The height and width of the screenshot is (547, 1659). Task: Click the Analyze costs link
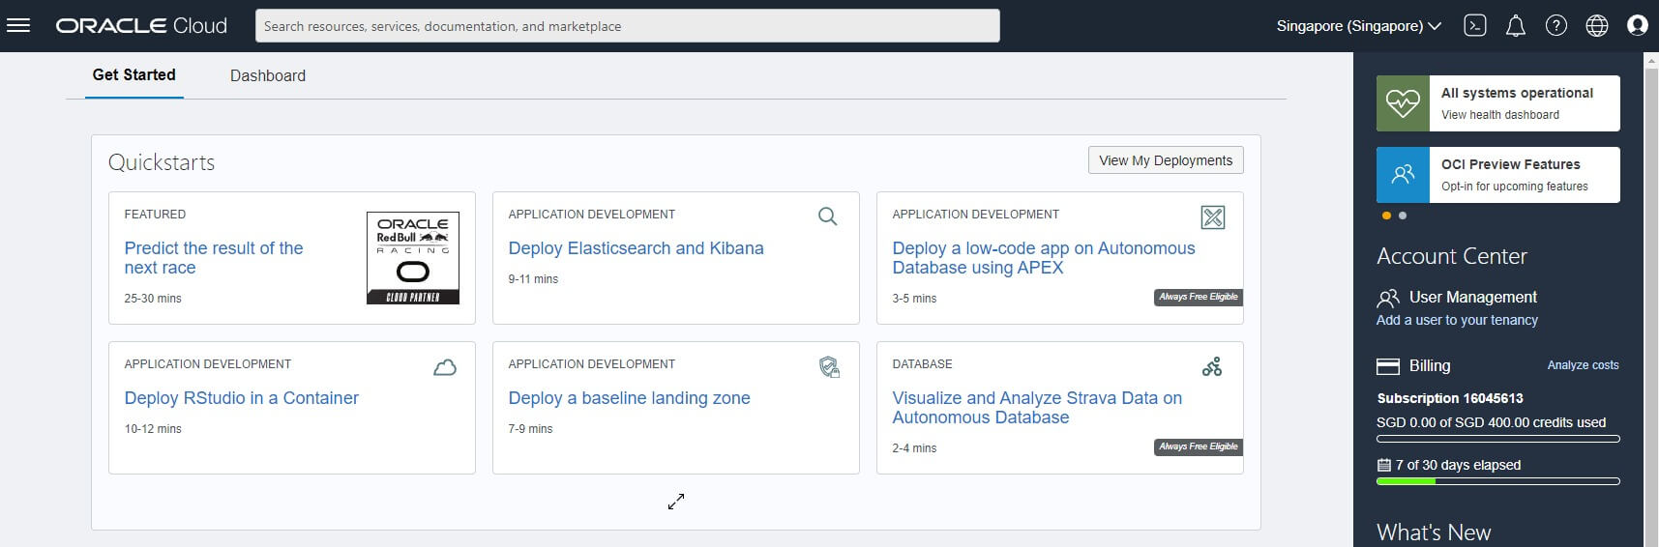(x=1583, y=365)
